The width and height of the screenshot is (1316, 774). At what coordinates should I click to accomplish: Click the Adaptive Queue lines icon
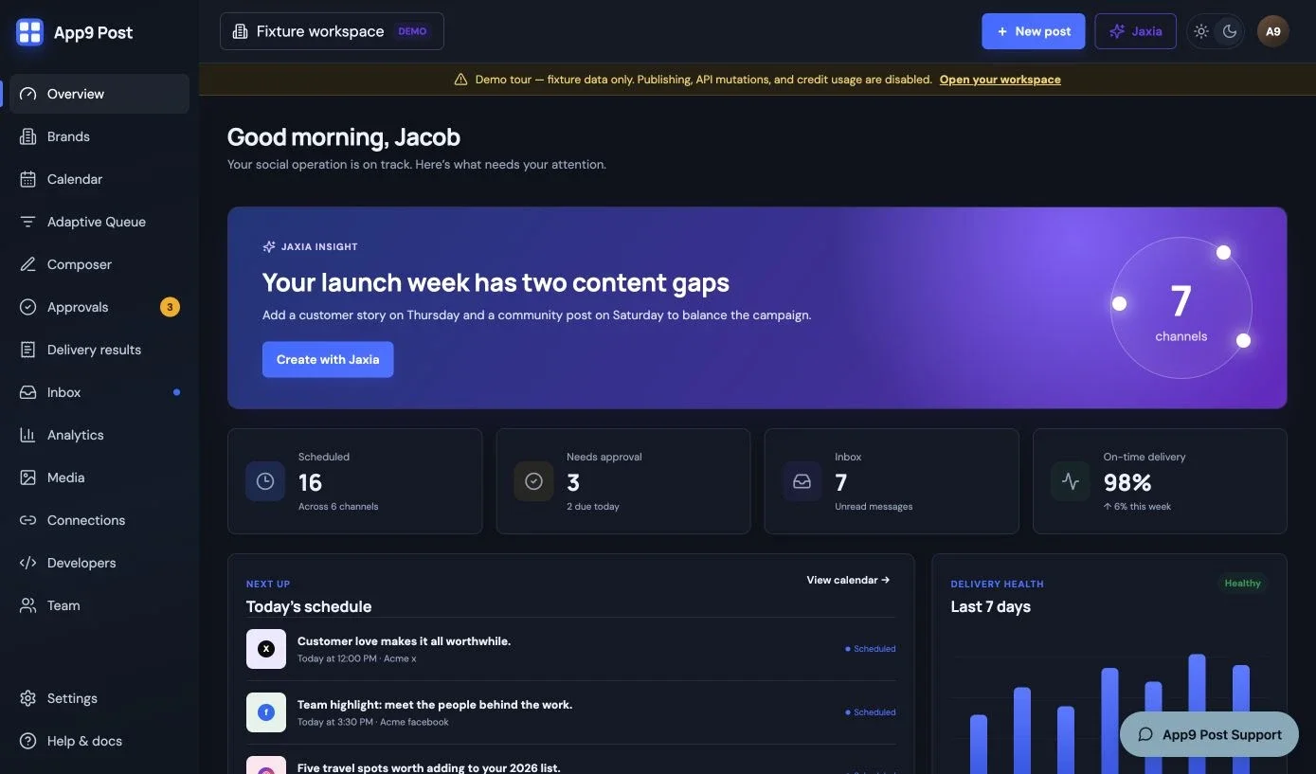pos(28,222)
